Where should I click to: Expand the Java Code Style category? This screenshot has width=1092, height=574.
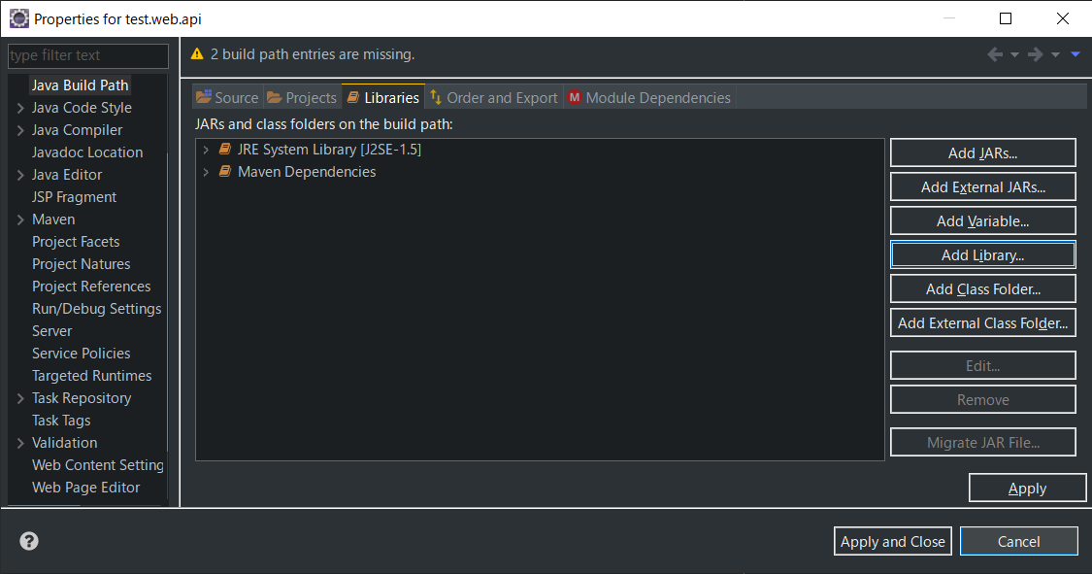20,108
